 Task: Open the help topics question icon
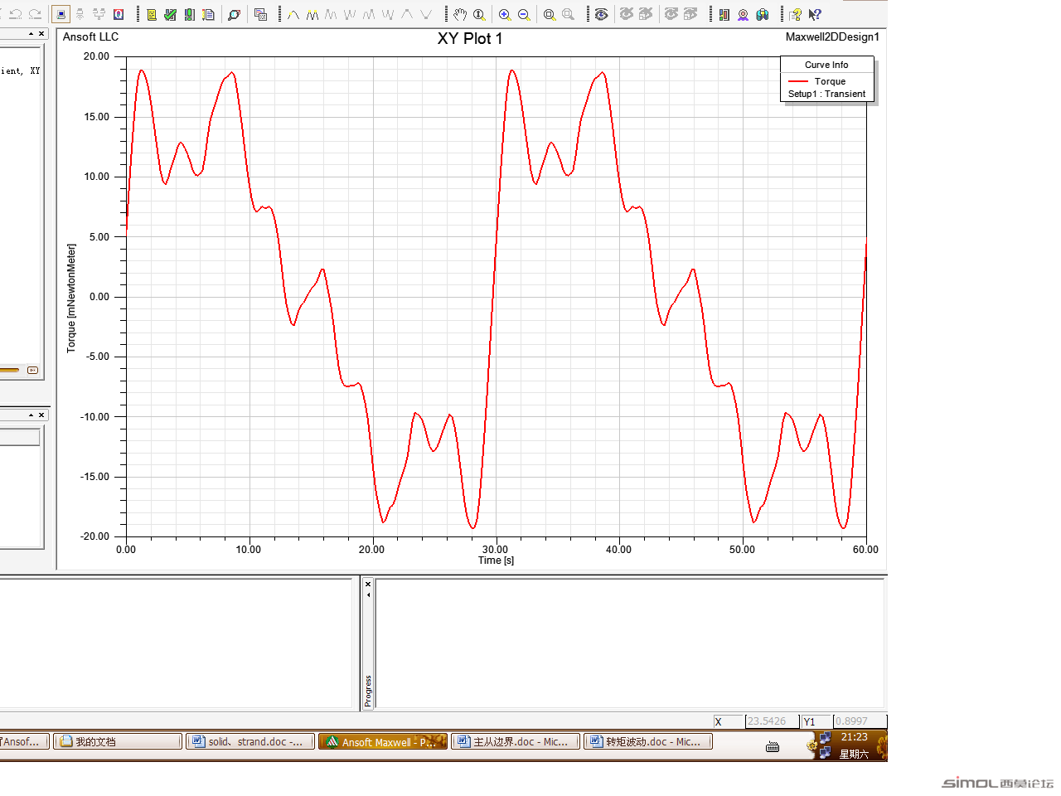coord(796,14)
